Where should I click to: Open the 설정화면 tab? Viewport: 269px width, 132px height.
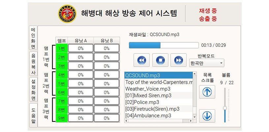(33, 89)
